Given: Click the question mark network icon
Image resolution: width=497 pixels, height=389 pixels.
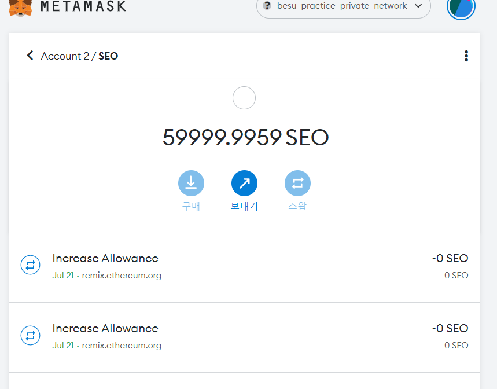Looking at the screenshot, I should pos(267,6).
